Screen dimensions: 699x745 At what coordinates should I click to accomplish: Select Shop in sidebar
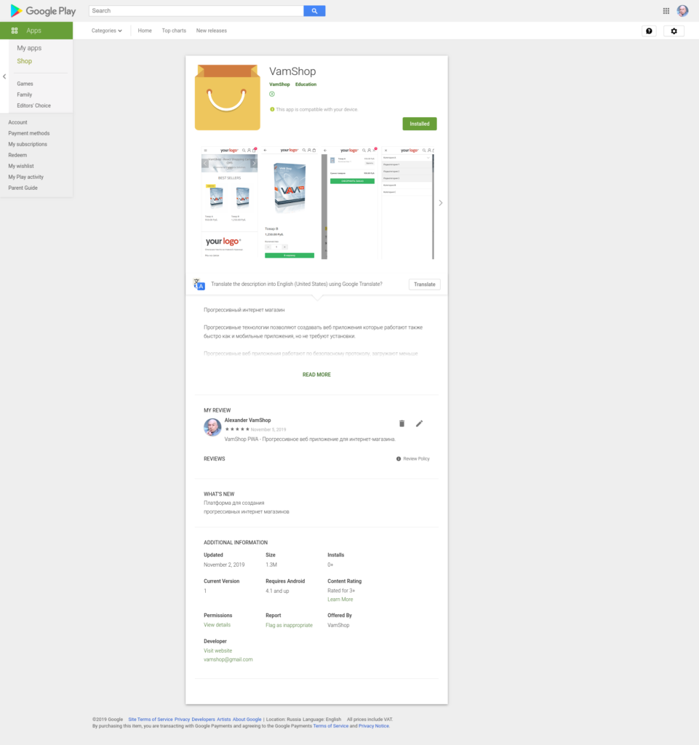[24, 61]
